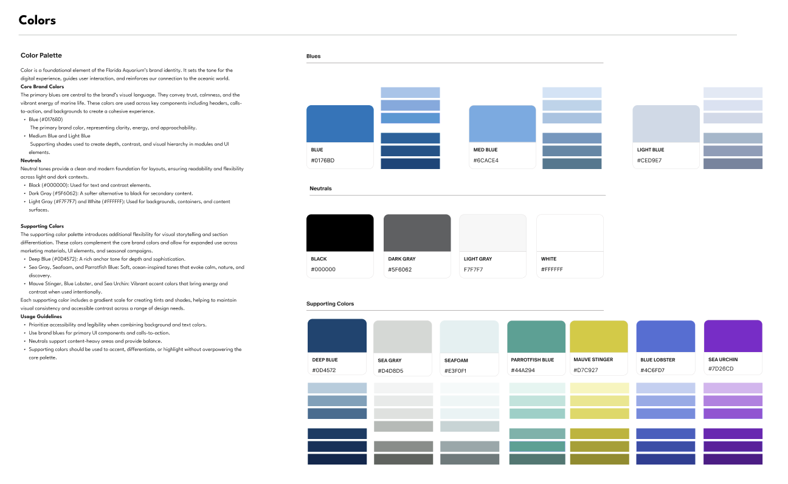This screenshot has height=484, width=788.
Task: Click the '#D7C927' hex label under MAUVE STINGER
Action: [x=586, y=370]
